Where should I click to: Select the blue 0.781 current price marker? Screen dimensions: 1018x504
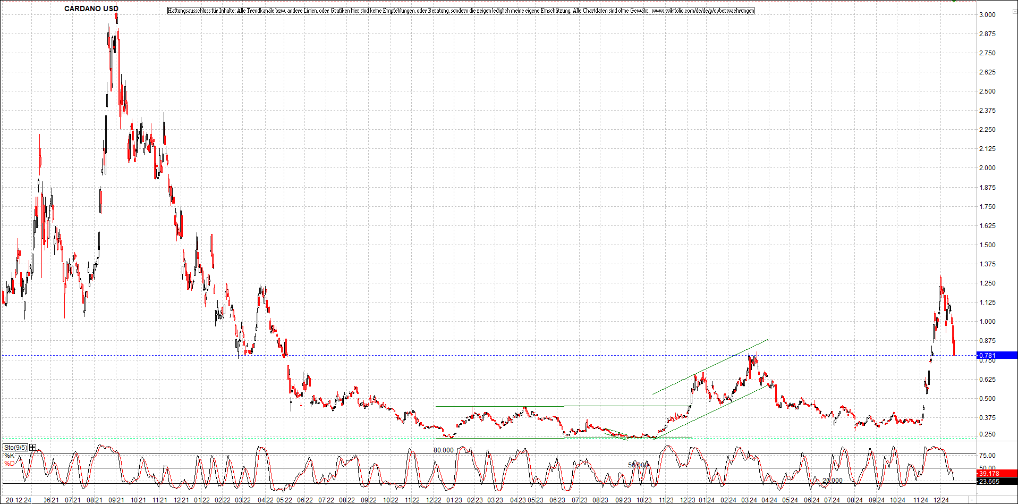coord(997,355)
